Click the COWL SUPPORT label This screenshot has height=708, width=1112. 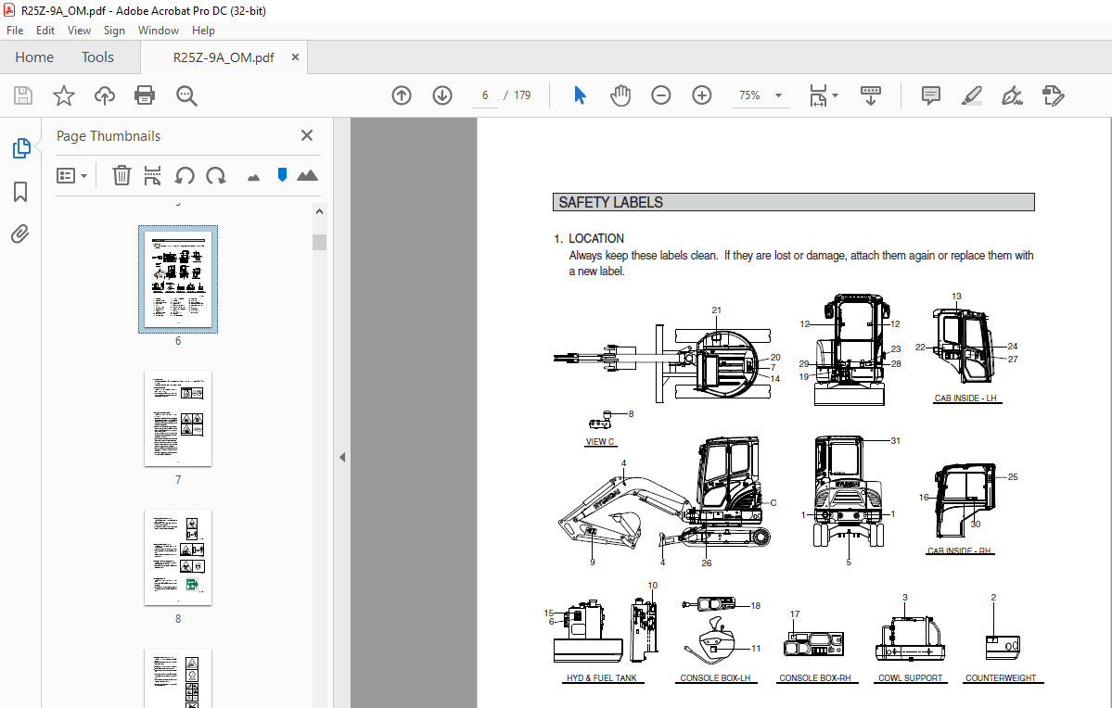(x=911, y=678)
